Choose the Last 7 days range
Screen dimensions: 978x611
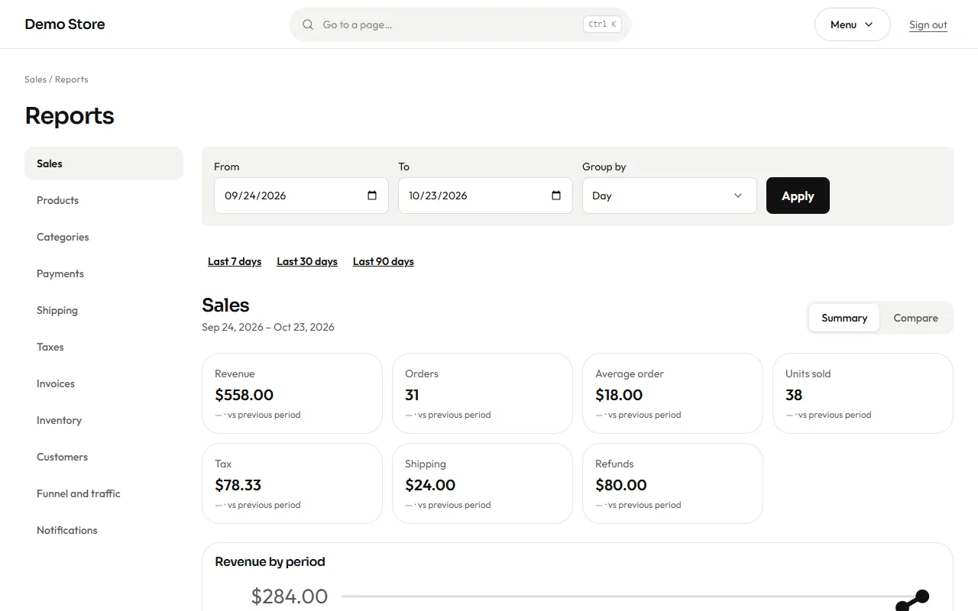click(235, 261)
